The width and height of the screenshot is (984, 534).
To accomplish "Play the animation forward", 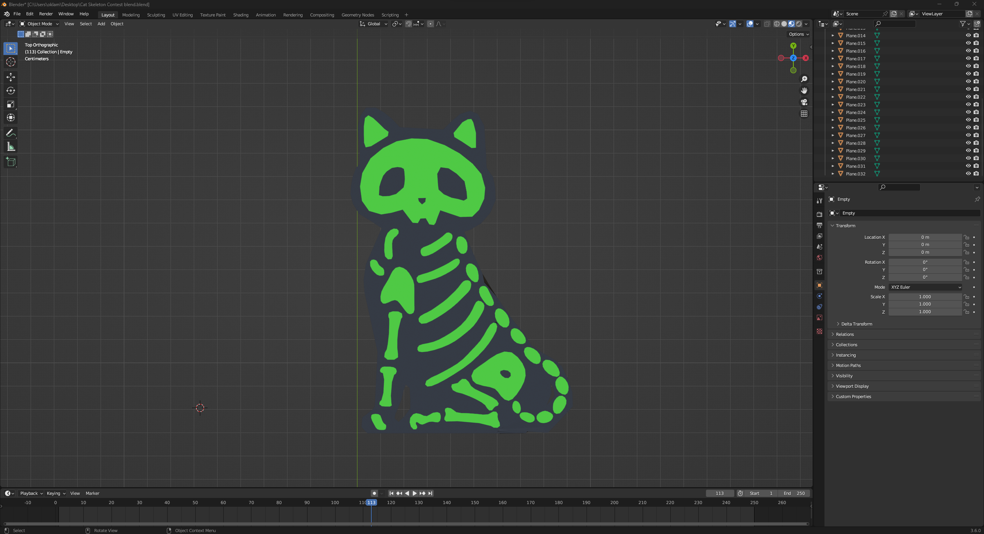I will click(415, 493).
